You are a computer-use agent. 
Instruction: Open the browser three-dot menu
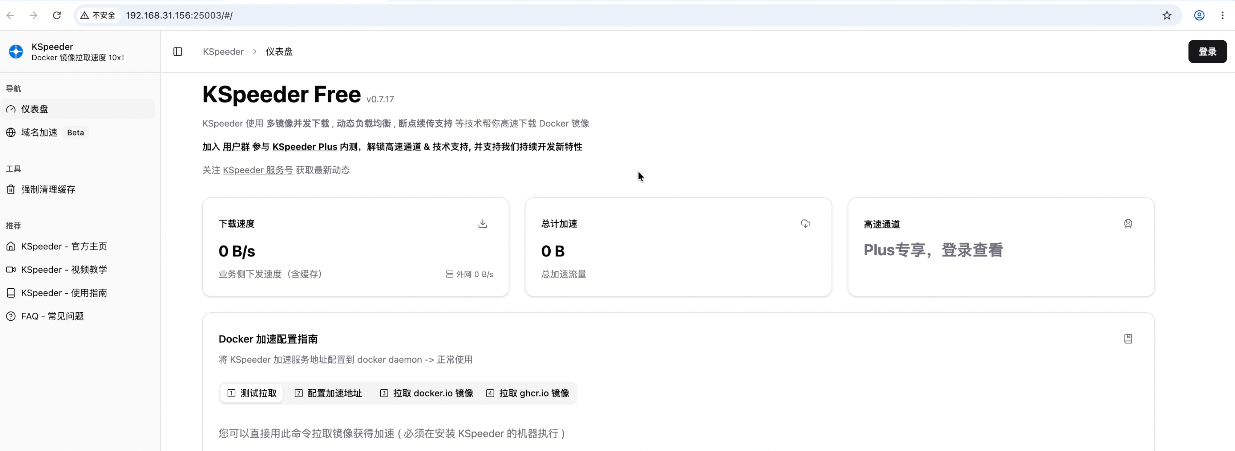coord(1223,15)
